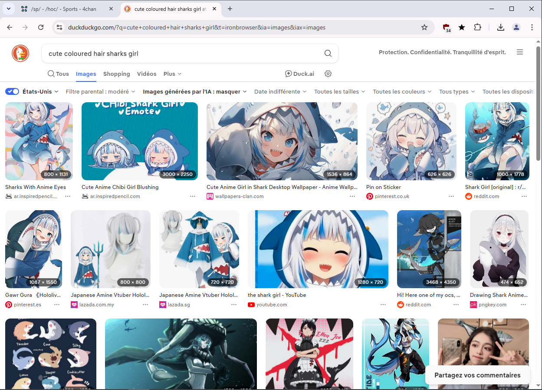Open Tous types filter dropdown
The image size is (542, 390).
click(x=457, y=91)
